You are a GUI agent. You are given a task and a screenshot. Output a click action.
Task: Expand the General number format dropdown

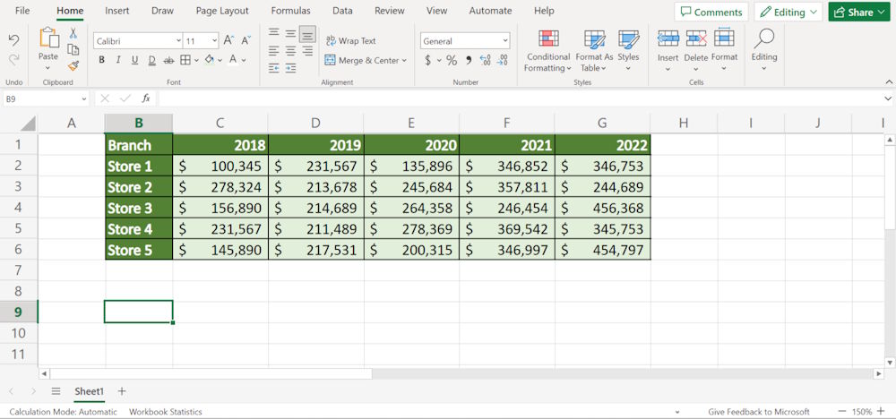(505, 41)
